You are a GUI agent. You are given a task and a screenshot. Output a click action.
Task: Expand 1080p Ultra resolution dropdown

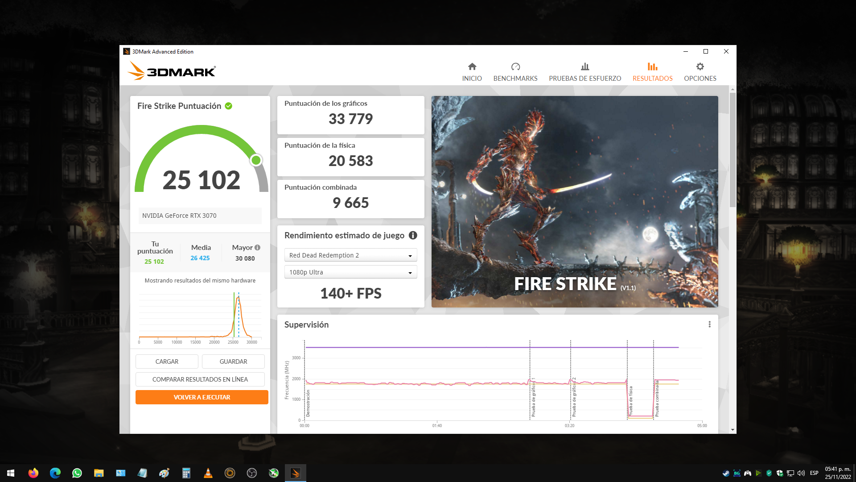[x=350, y=272]
